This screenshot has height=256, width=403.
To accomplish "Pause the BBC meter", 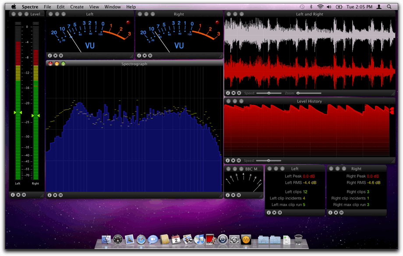I will point(239,195).
